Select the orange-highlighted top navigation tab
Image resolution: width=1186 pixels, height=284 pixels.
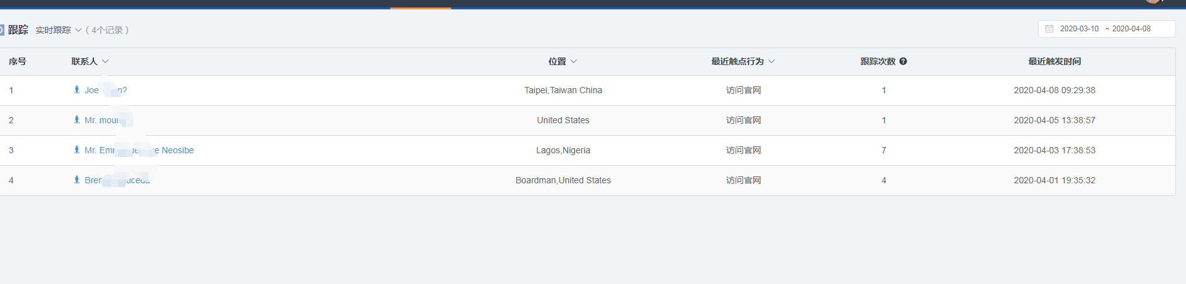(x=420, y=4)
